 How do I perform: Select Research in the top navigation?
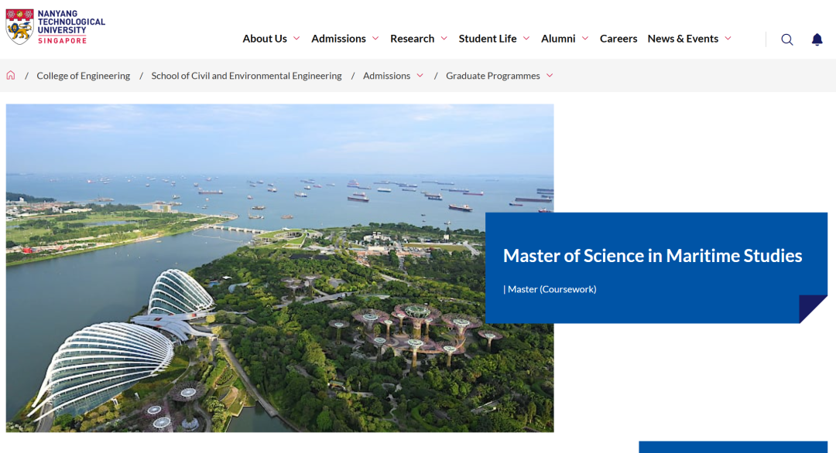[412, 39]
